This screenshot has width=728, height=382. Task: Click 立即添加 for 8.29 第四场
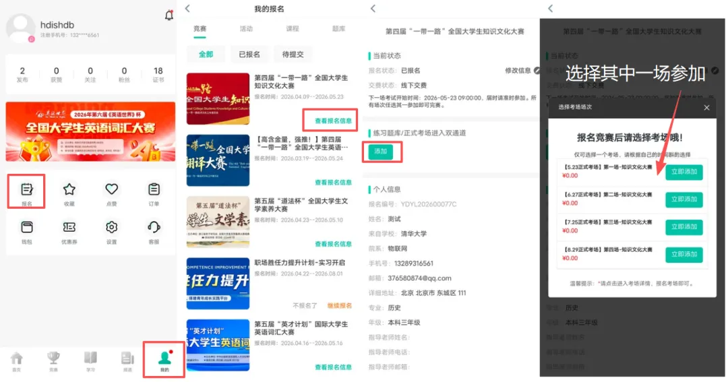(684, 255)
